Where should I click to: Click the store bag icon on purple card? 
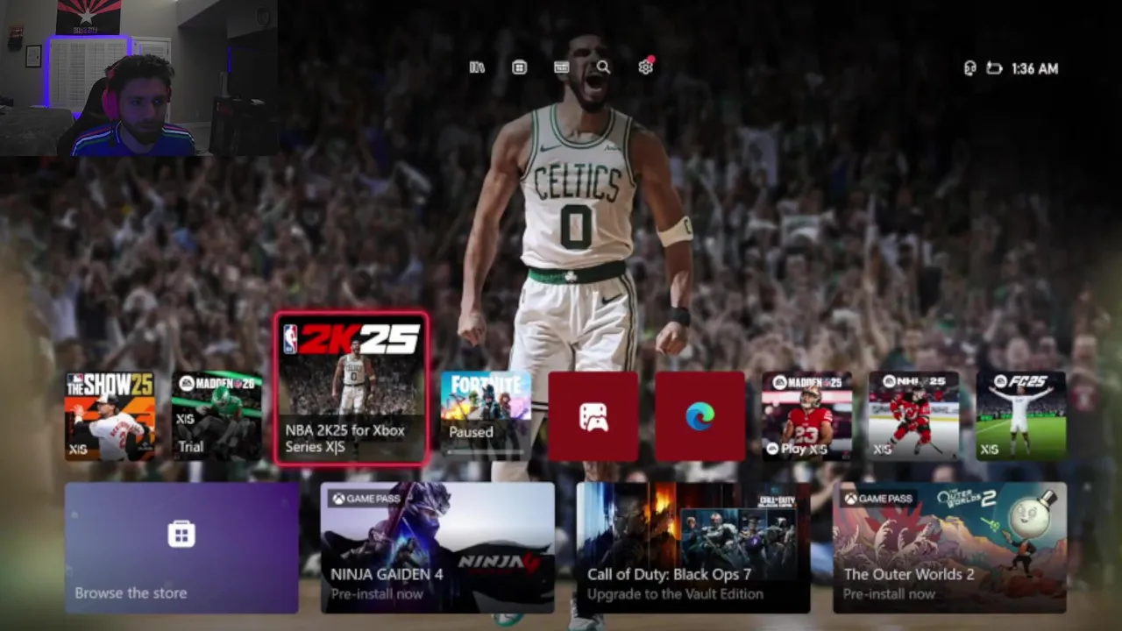(181, 534)
